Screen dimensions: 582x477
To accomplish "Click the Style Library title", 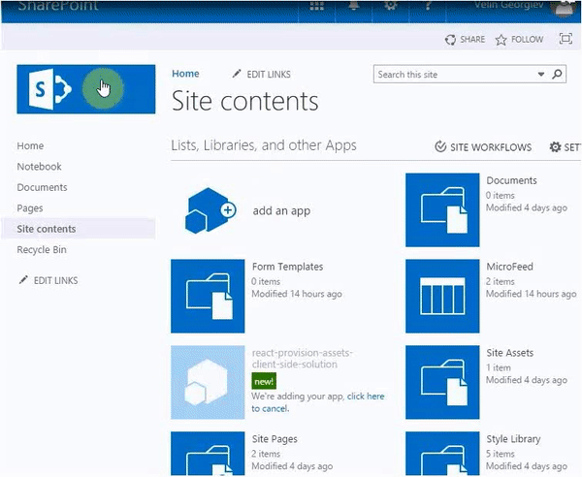I will pos(513,439).
